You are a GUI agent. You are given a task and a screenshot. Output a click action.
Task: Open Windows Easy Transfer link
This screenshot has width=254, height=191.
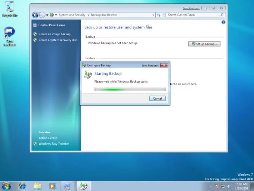pos(54,144)
